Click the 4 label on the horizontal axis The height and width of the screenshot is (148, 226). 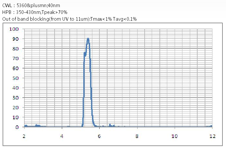tap(62, 136)
